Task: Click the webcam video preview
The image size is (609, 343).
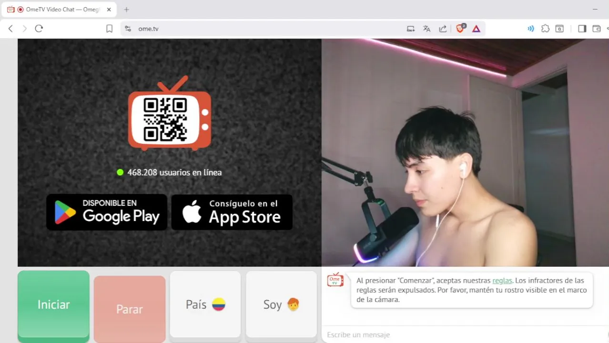Action: point(465,152)
